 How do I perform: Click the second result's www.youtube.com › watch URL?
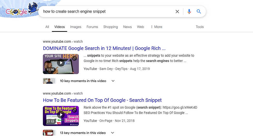tap(63, 93)
